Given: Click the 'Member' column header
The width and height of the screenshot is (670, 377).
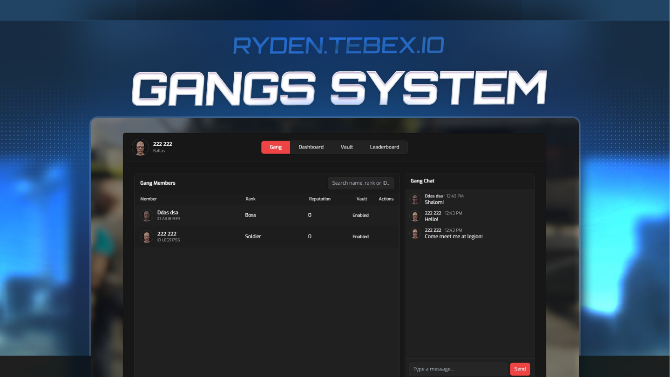Looking at the screenshot, I should 149,199.
